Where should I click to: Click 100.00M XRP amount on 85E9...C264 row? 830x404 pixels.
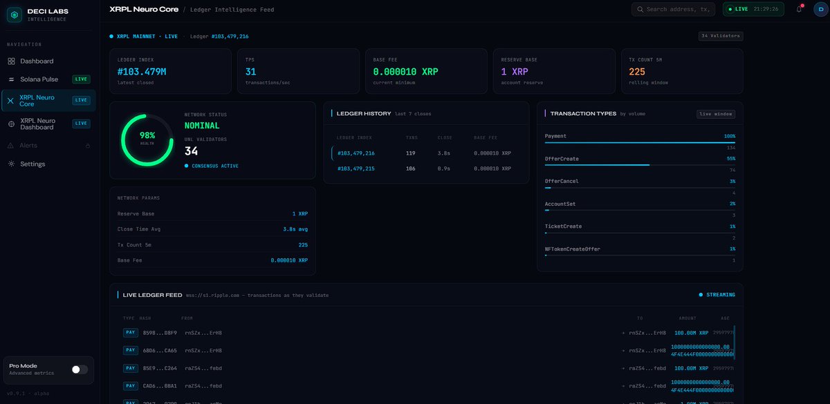pyautogui.click(x=692, y=368)
